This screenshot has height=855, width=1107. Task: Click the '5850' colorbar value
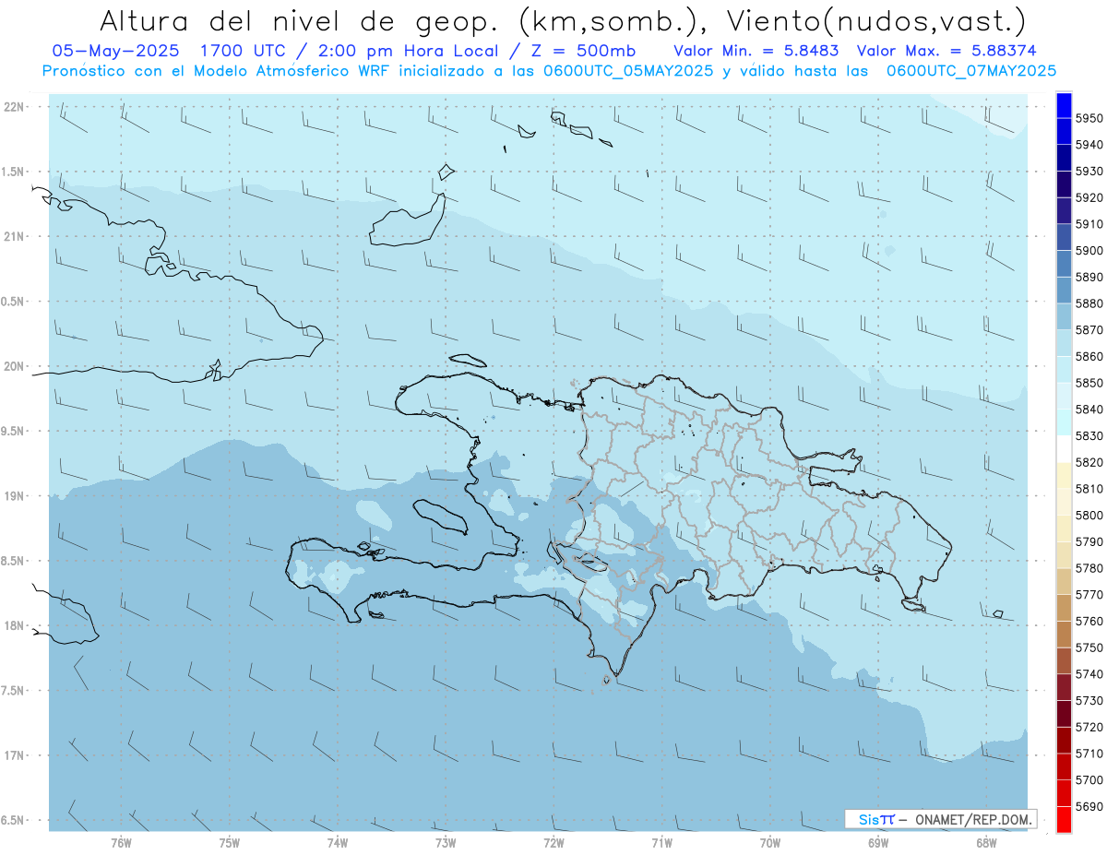click(1089, 383)
